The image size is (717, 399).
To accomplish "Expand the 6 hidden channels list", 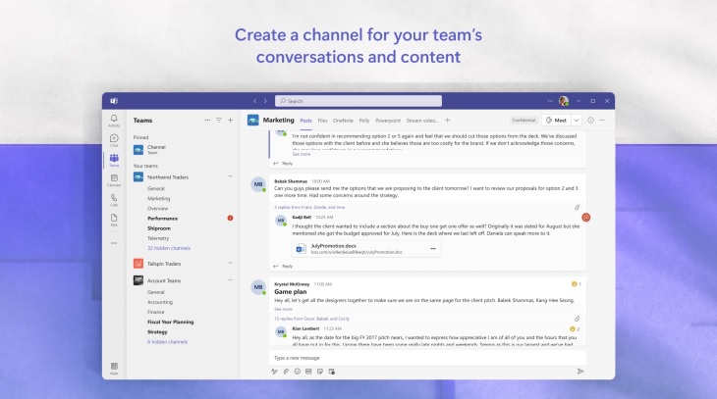I will coord(167,341).
